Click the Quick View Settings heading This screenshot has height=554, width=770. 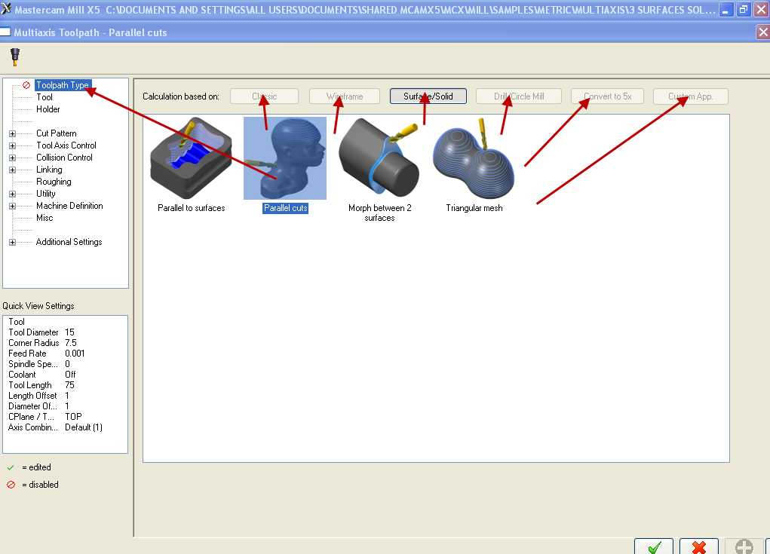click(x=38, y=306)
